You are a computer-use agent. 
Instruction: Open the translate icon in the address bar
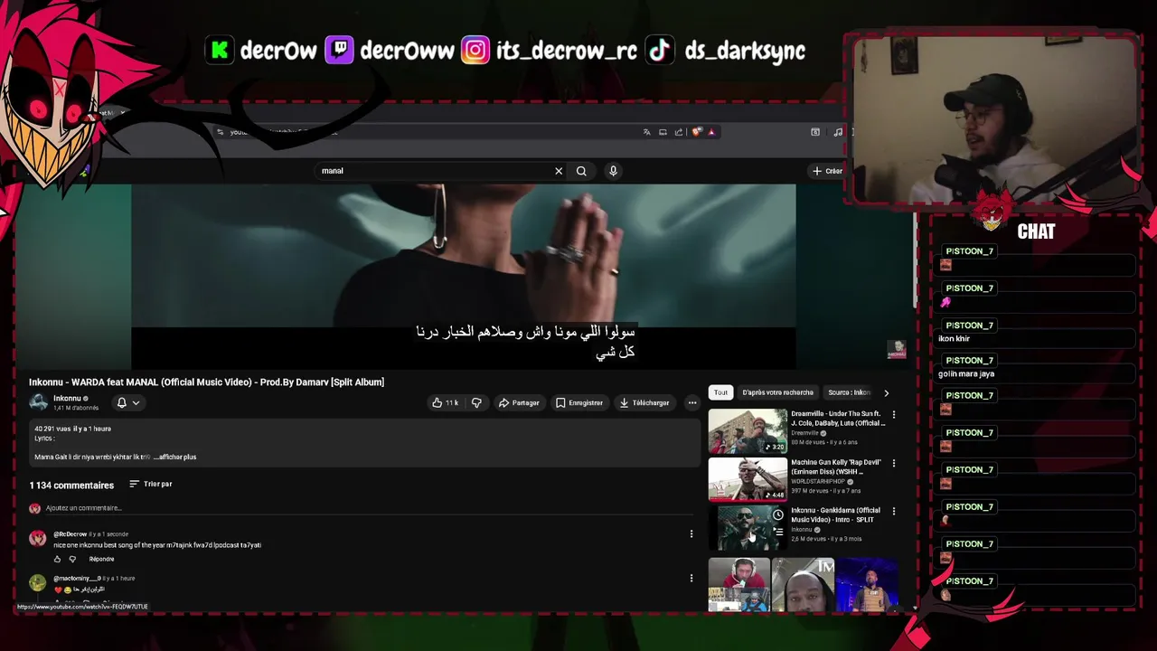(x=646, y=132)
